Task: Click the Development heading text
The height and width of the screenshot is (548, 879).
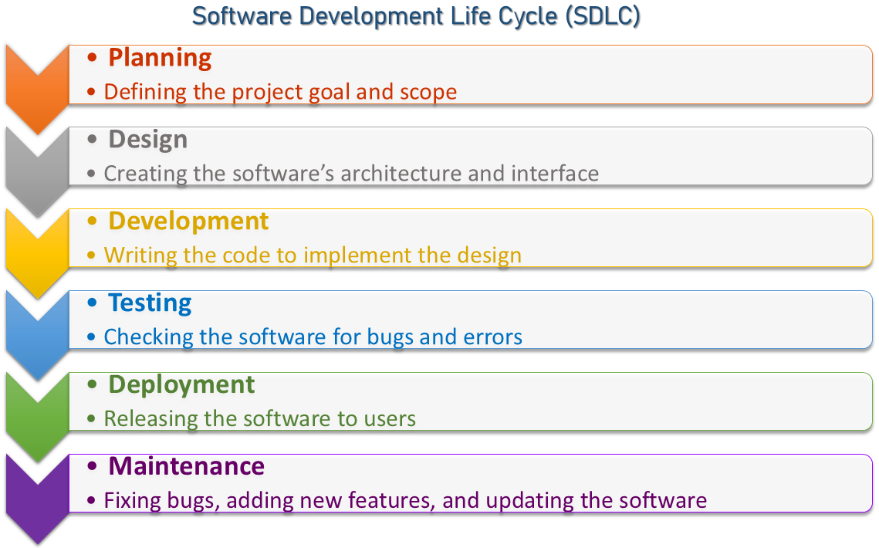Action: (188, 222)
